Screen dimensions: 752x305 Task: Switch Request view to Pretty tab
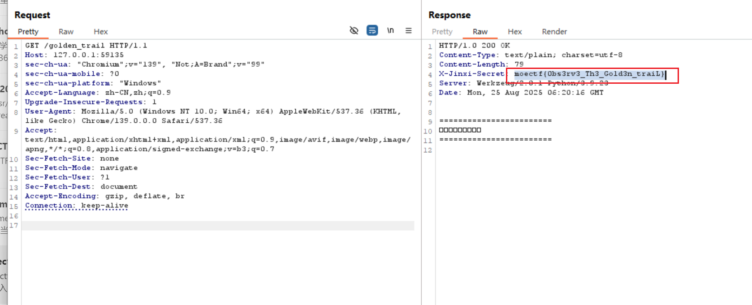click(x=28, y=31)
